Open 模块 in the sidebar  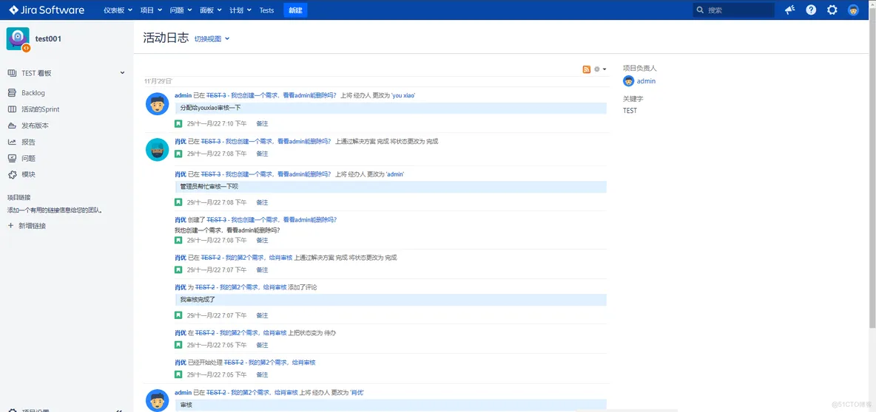coord(29,174)
